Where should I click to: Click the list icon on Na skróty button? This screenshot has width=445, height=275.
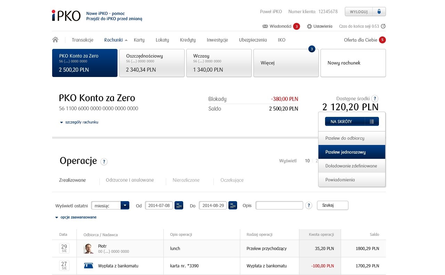click(x=372, y=121)
